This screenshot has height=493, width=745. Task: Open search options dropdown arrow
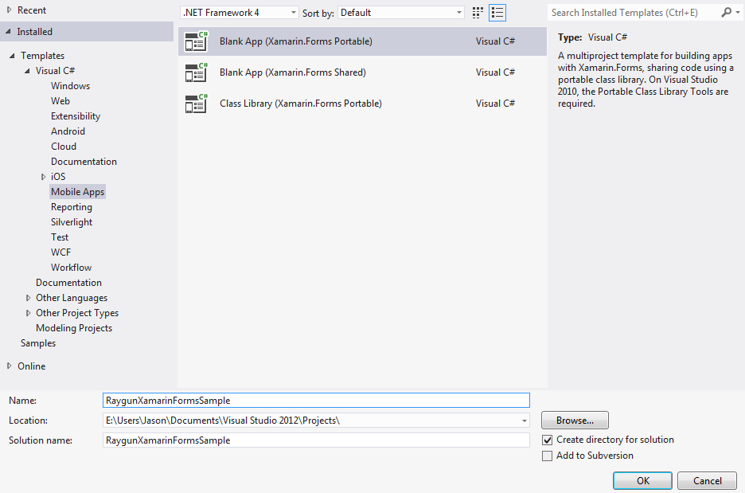(x=738, y=13)
